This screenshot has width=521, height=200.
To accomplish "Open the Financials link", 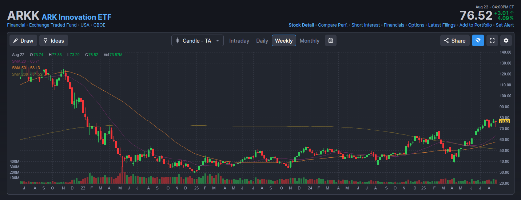I will click(394, 25).
